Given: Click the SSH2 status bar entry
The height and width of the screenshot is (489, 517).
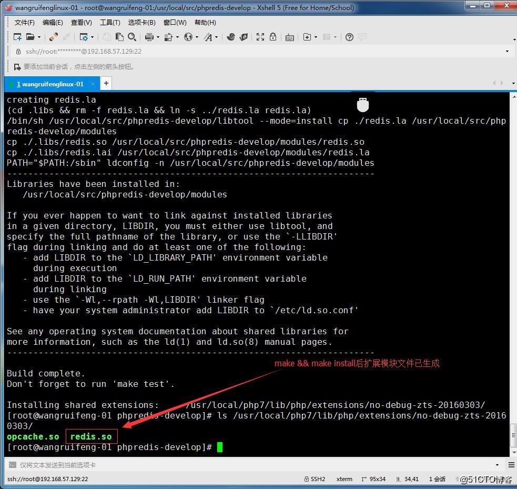Looking at the screenshot, I should pyautogui.click(x=315, y=479).
